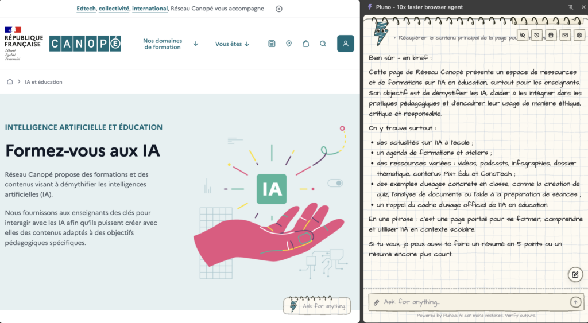This screenshot has width=588, height=323.
Task: Open the shopping bag icon
Action: tap(306, 44)
